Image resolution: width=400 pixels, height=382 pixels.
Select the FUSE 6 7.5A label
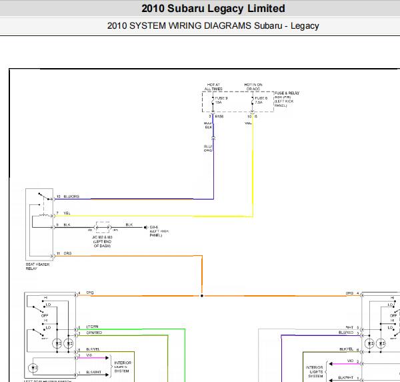(x=261, y=100)
